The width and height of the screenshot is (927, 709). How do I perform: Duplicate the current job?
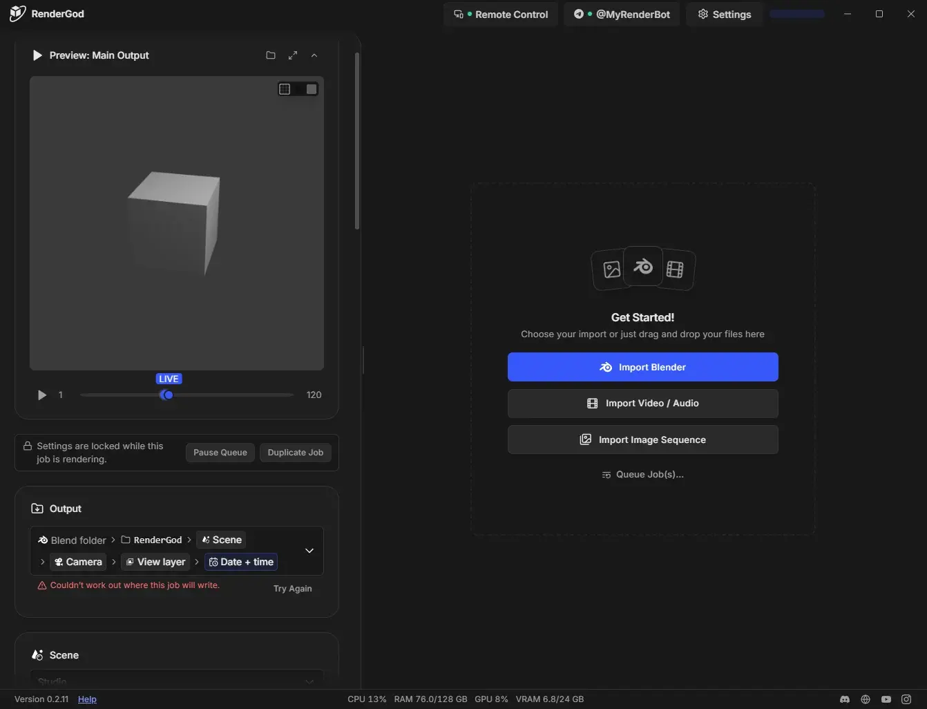(296, 453)
